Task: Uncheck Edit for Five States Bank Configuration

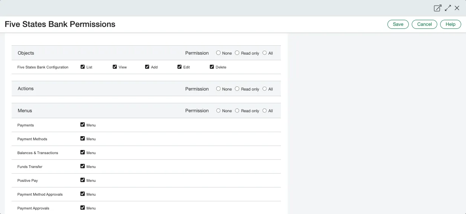Action: point(180,67)
